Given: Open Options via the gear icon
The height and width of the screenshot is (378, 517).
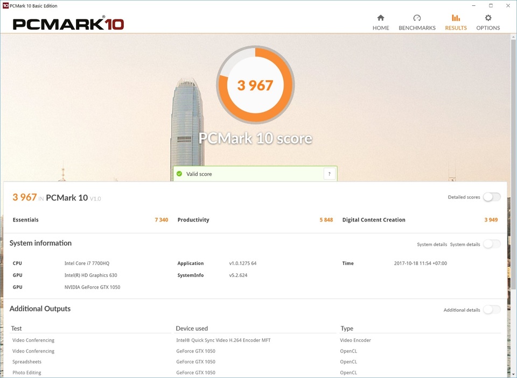Looking at the screenshot, I should click(488, 18).
